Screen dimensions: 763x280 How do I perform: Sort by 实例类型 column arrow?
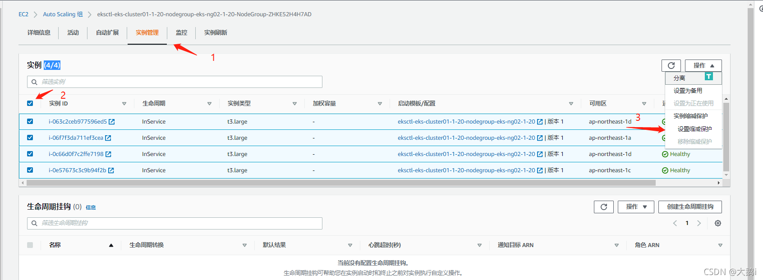coord(294,104)
